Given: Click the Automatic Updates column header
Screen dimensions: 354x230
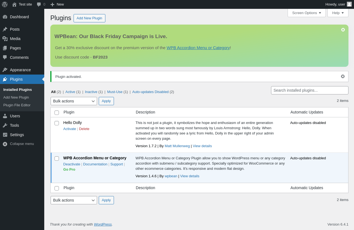Looking at the screenshot, I should coord(307,112).
